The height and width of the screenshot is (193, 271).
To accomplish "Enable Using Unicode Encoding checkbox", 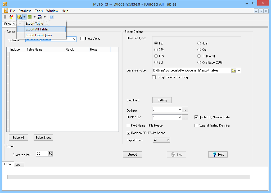I will point(154,77).
